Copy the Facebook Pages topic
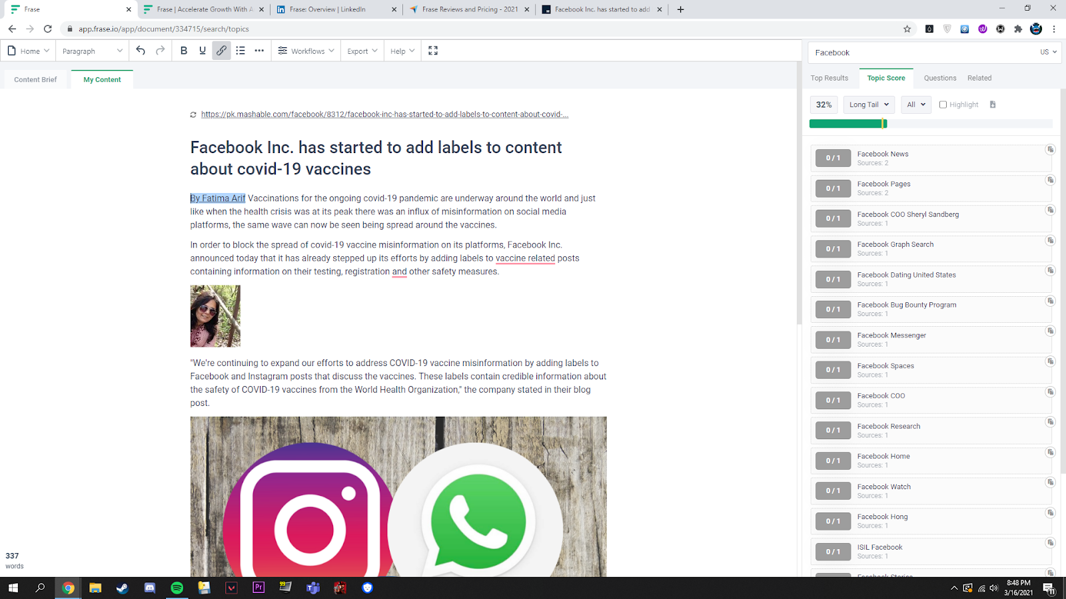Image resolution: width=1066 pixels, height=599 pixels. click(1050, 180)
